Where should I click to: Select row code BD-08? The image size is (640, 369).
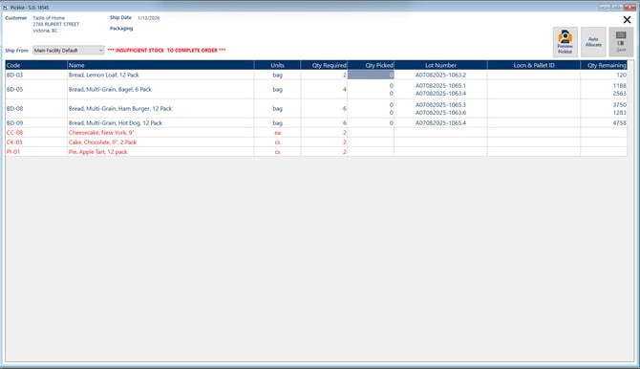[x=14, y=108]
